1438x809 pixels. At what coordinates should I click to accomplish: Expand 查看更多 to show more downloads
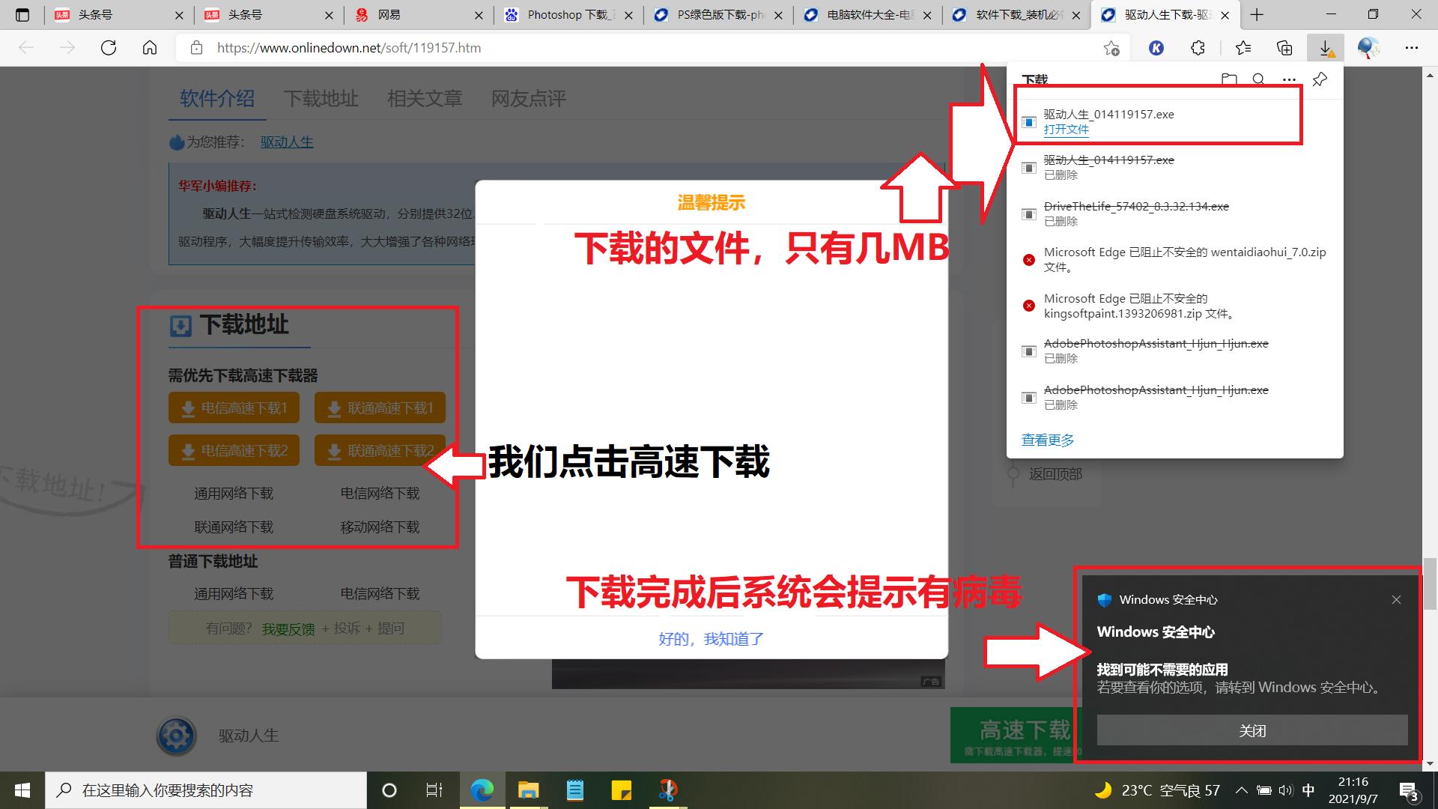point(1047,440)
